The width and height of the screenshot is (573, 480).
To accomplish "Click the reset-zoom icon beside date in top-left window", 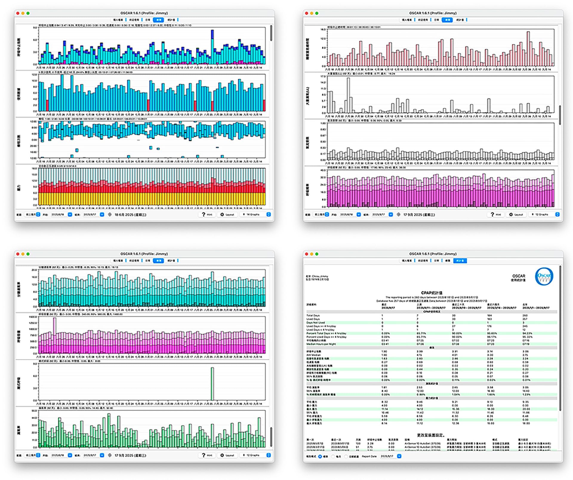I will click(x=110, y=215).
